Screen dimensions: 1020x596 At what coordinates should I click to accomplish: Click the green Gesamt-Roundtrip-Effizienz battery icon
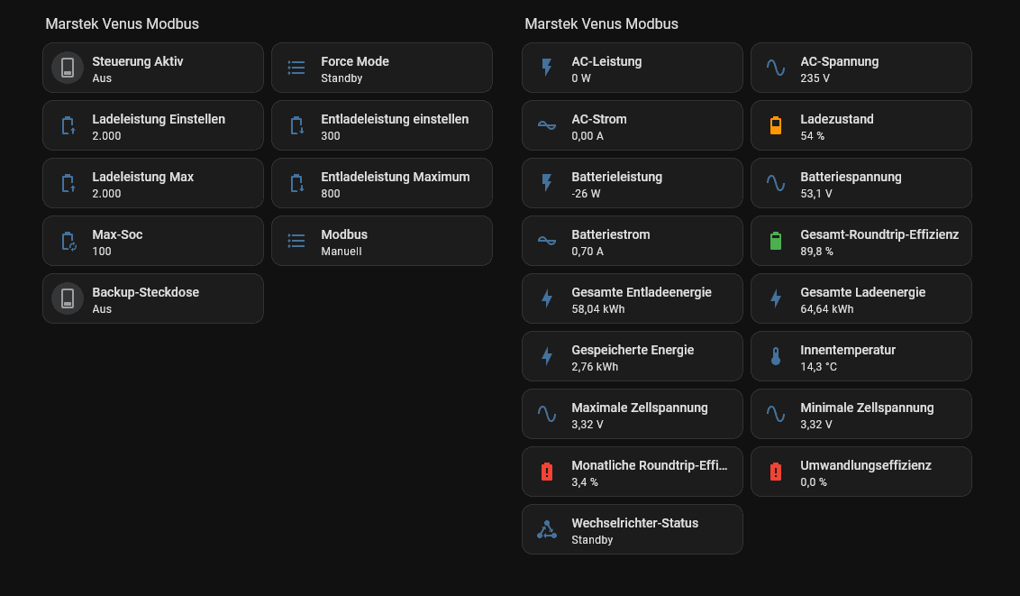[775, 241]
